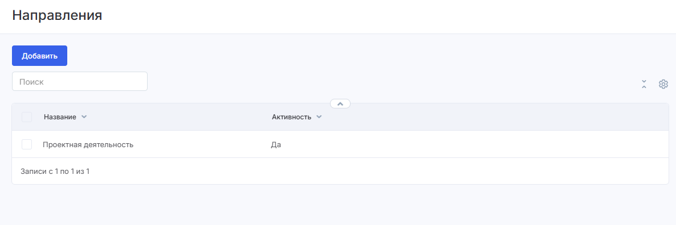Click the Направления page heading

click(57, 15)
